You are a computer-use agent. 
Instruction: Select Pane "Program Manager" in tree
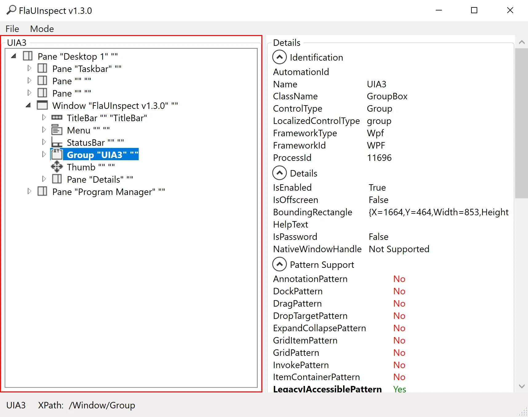coord(109,192)
